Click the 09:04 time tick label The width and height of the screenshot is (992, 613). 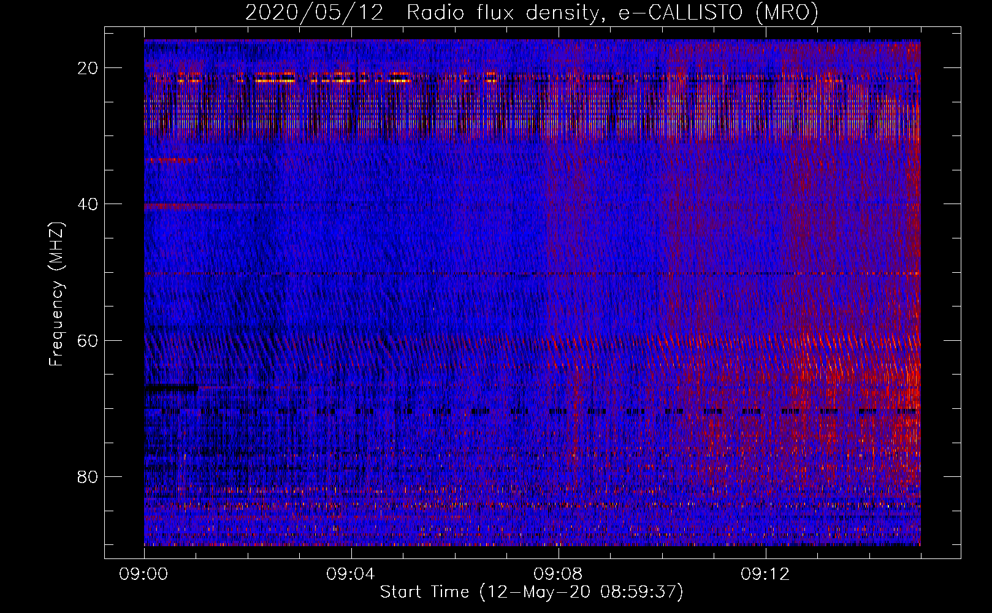(351, 574)
